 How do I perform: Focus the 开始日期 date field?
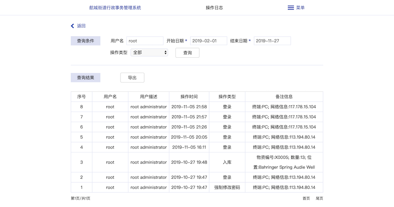(x=208, y=41)
